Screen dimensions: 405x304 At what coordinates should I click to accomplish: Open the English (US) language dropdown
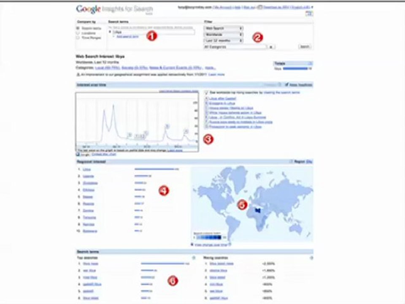coord(302,7)
